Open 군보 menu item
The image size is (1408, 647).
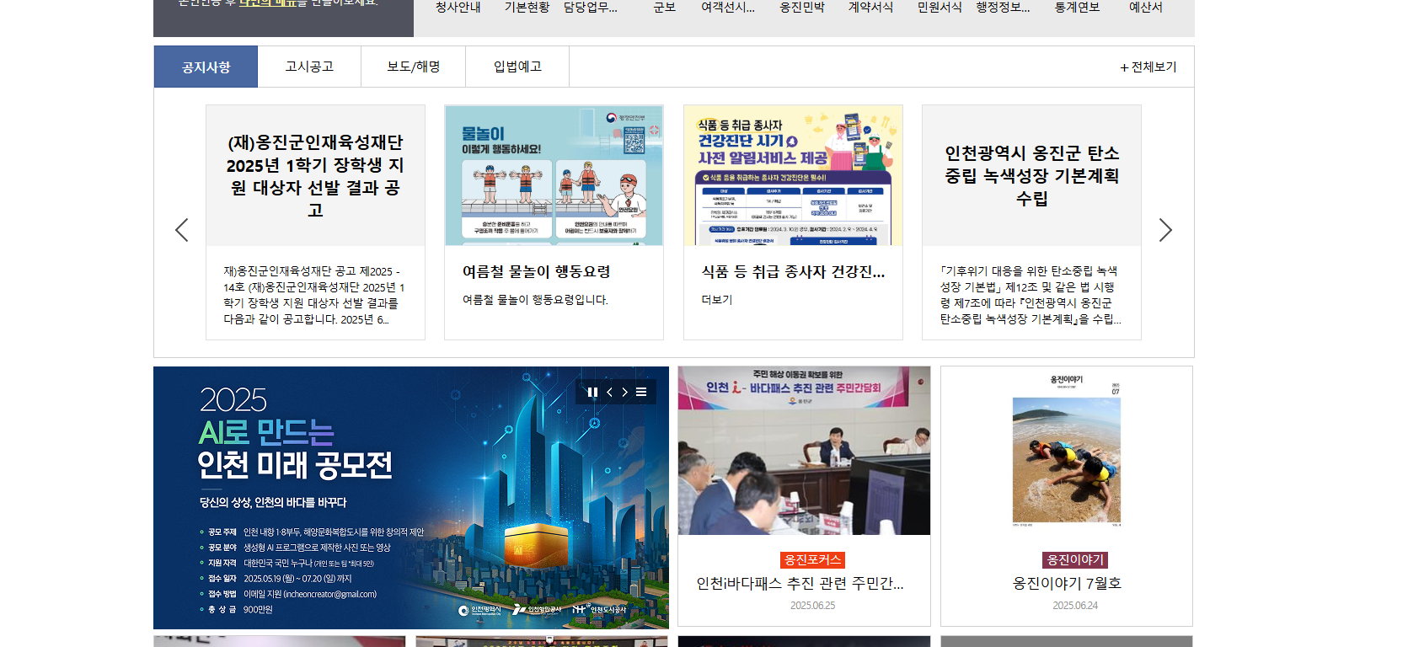click(x=664, y=8)
